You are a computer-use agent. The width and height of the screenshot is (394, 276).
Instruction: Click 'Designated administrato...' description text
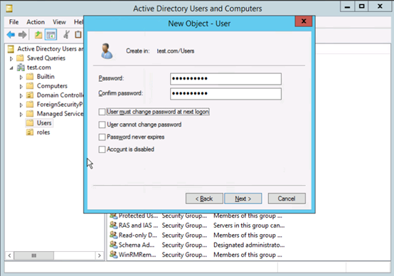(249, 245)
